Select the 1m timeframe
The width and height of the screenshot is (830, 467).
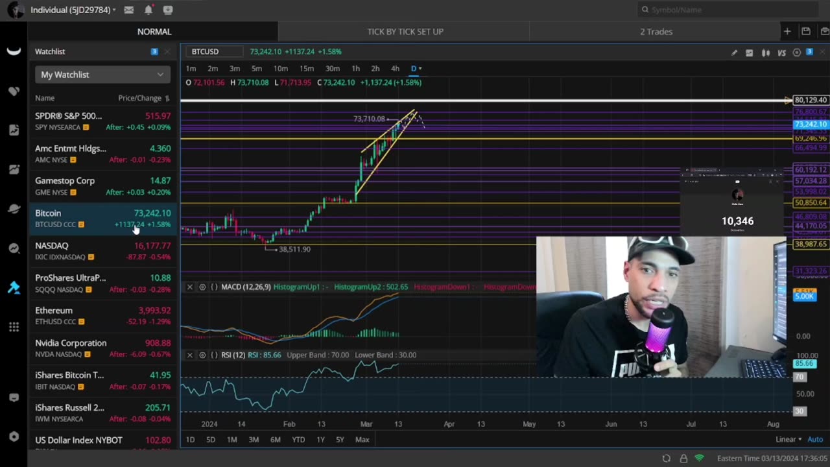(191, 69)
